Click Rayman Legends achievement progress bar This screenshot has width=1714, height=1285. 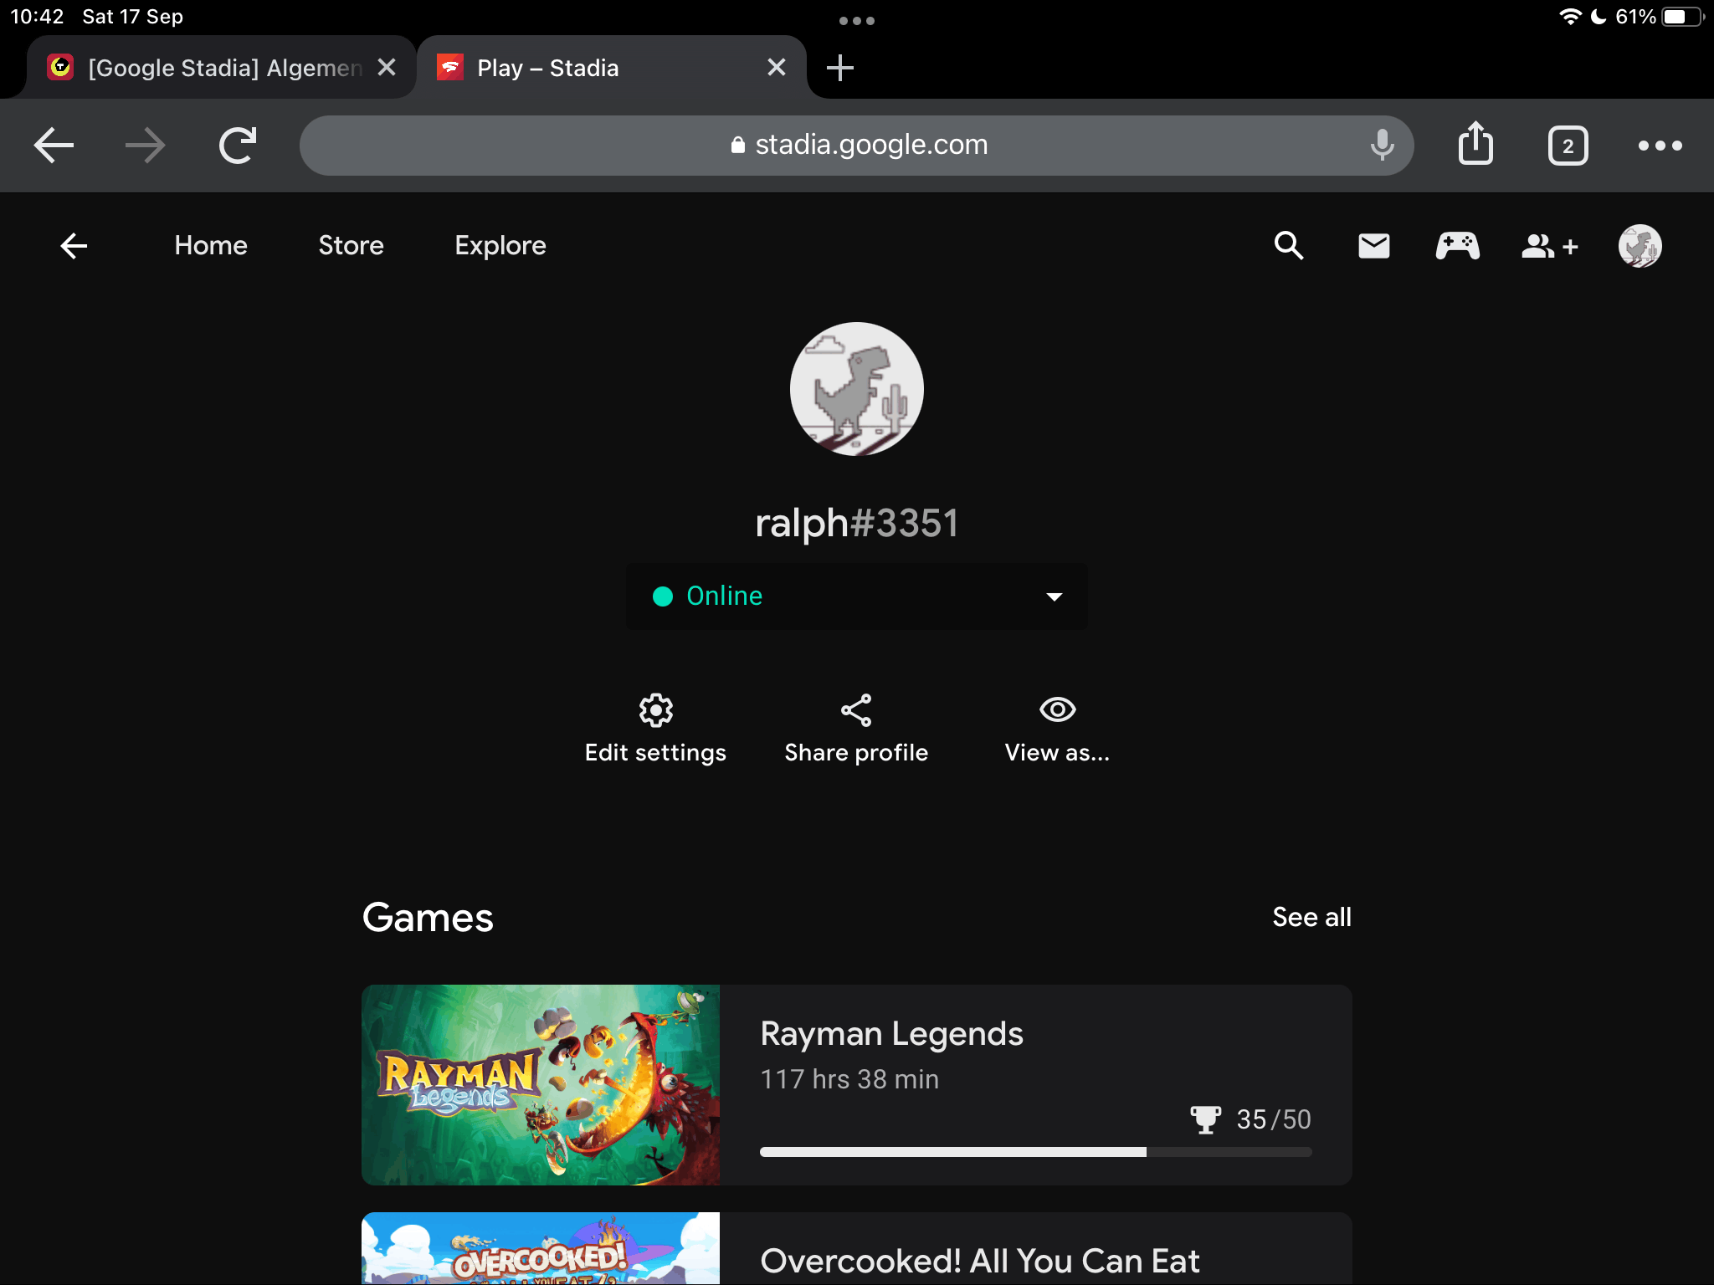tap(1035, 1152)
